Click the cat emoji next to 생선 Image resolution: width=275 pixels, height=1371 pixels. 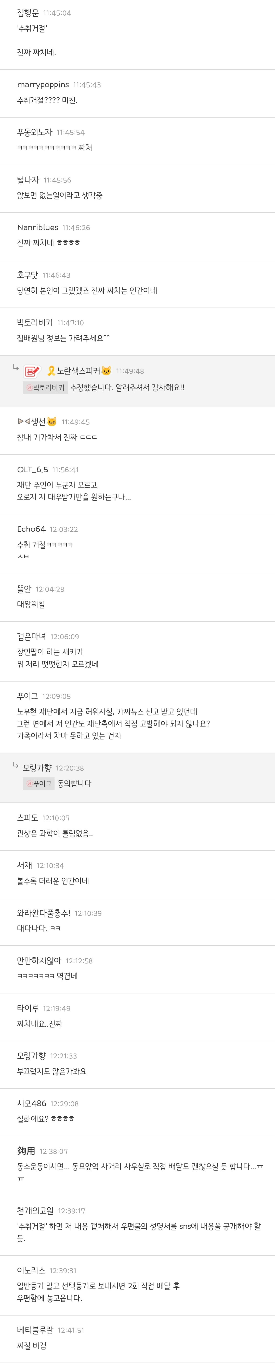point(52,422)
